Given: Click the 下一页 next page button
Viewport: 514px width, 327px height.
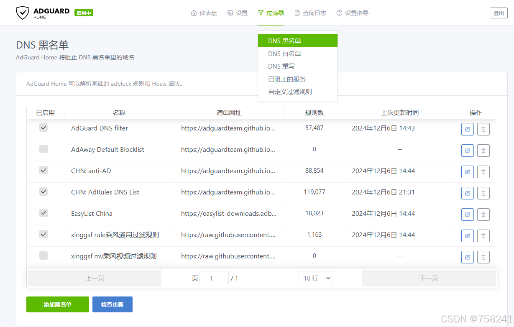Looking at the screenshot, I should pos(429,278).
